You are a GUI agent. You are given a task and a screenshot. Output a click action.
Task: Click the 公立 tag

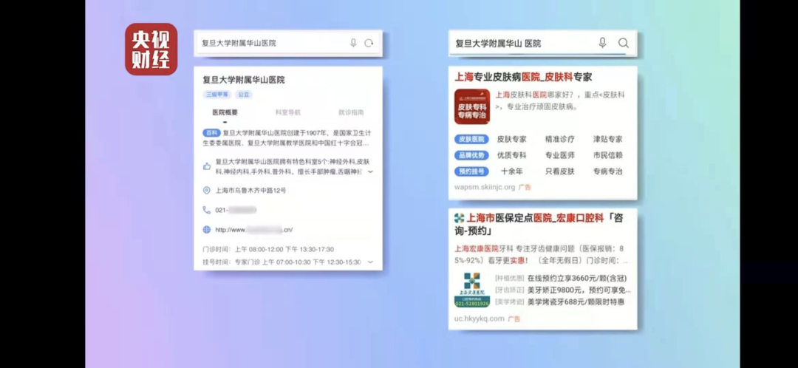(244, 95)
